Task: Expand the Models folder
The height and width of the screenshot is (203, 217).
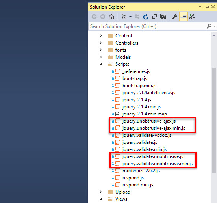Action: (x=100, y=57)
